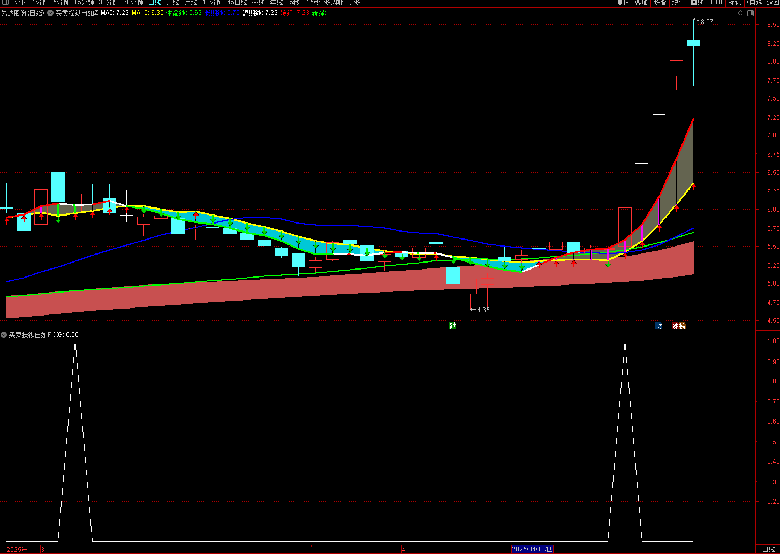Image resolution: width=780 pixels, height=554 pixels.
Task: Open the F10 company info
Action: coord(716,3)
